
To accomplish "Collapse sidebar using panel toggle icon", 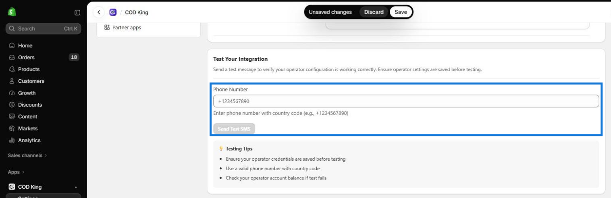I will [x=77, y=12].
